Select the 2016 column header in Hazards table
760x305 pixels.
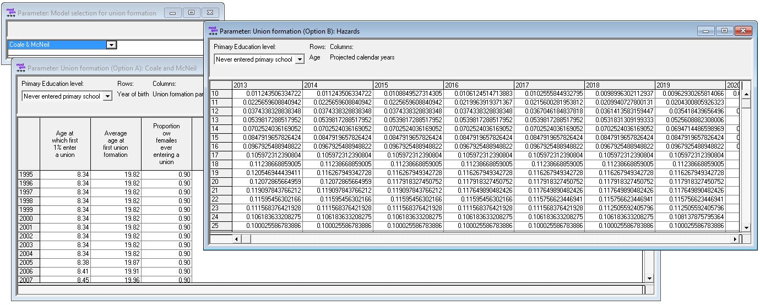(478, 85)
